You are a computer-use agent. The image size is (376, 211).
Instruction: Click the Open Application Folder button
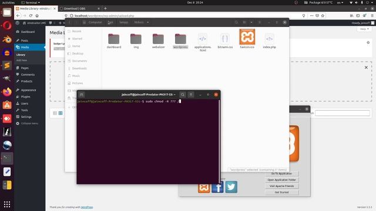(x=282, y=180)
